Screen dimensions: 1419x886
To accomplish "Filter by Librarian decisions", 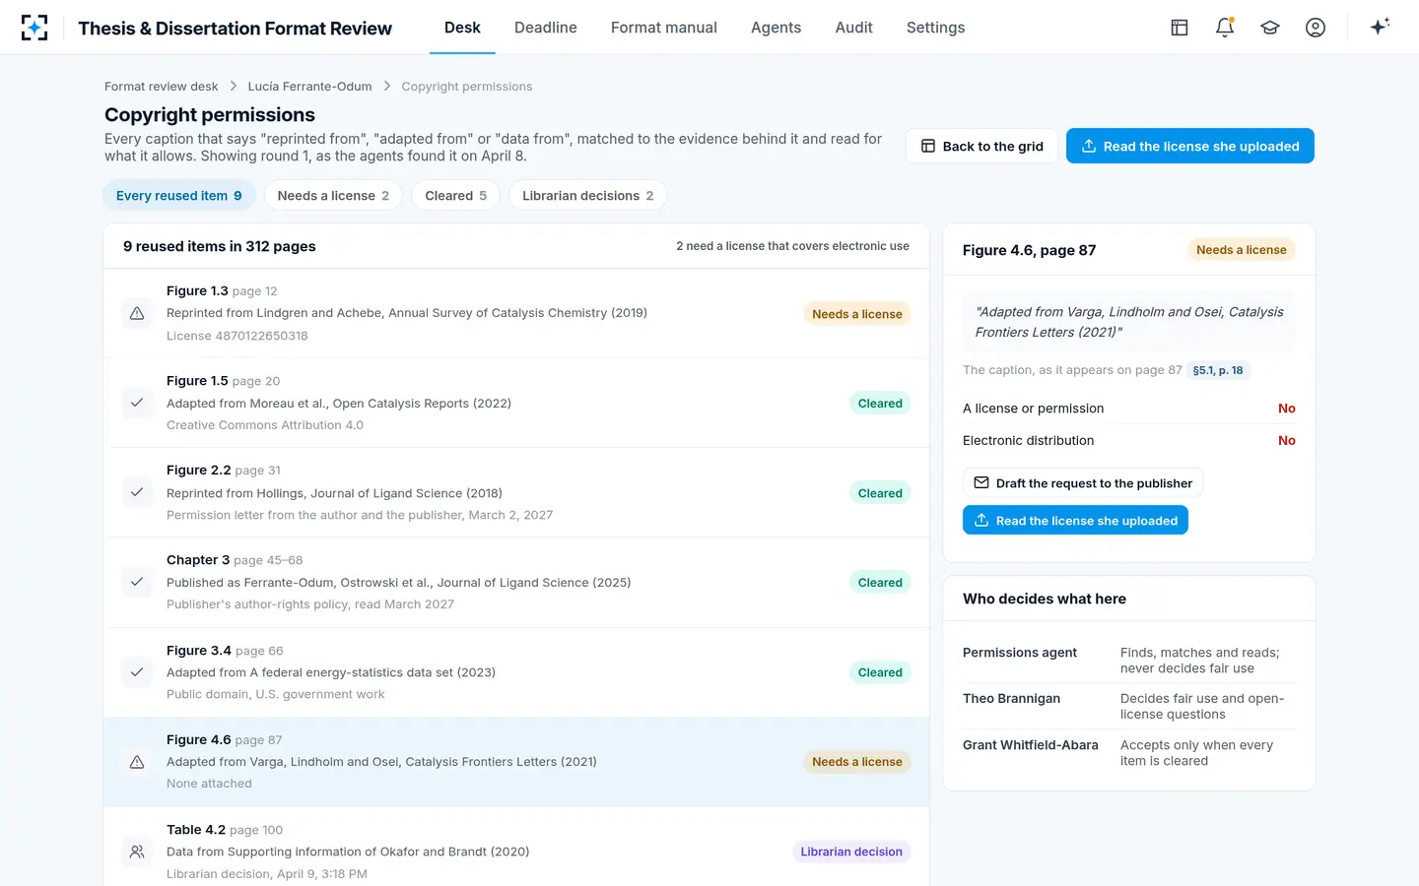I will (588, 196).
